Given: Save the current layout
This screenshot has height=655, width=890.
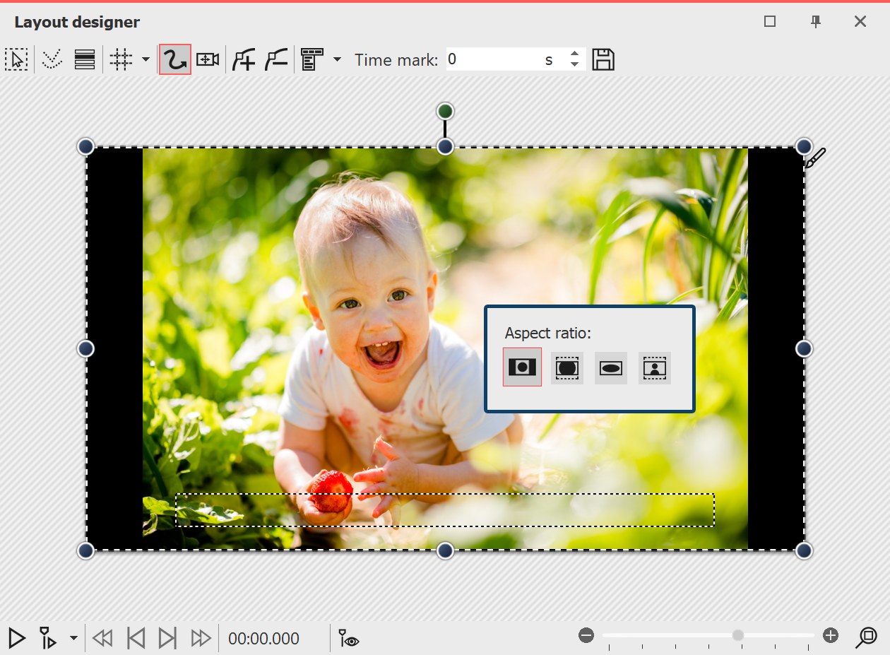Looking at the screenshot, I should (x=603, y=59).
